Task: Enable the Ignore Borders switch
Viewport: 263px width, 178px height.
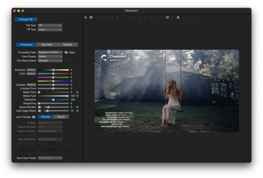Action: click(40, 107)
